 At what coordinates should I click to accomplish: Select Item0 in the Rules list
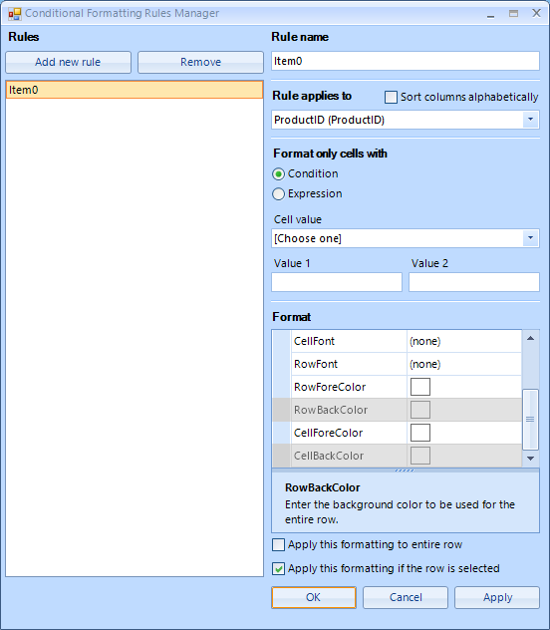click(x=135, y=90)
